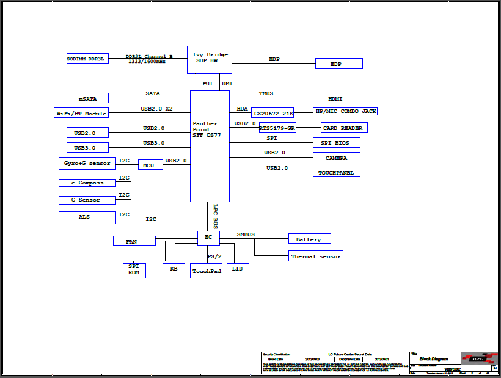This screenshot has height=378, width=501.
Task: Click the LCFC logo in title block
Action: click(479, 358)
